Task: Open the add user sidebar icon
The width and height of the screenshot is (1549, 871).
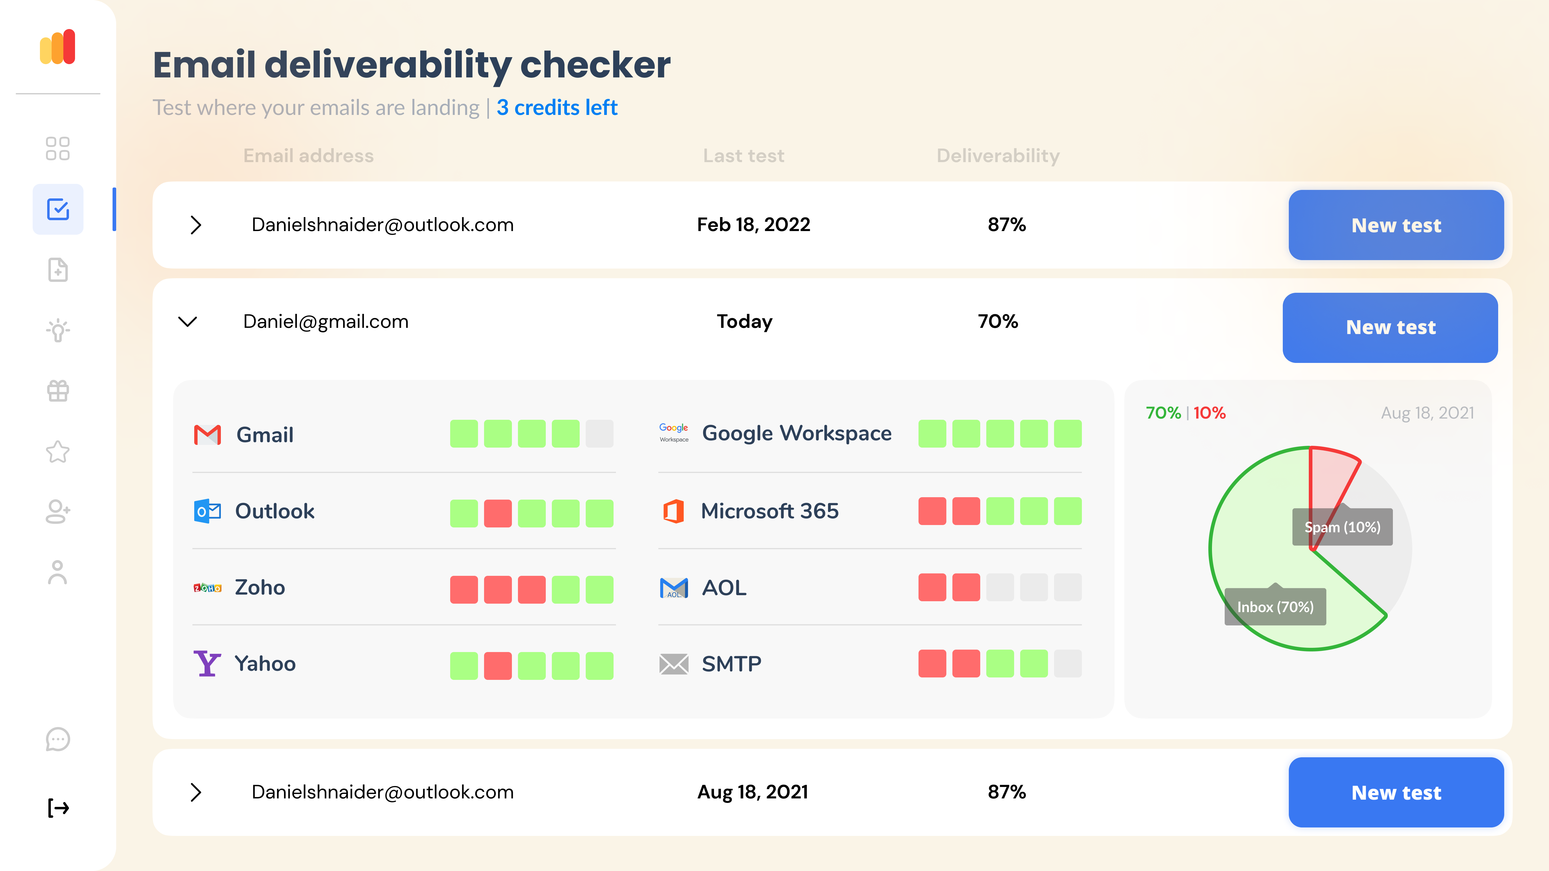Action: coord(58,511)
